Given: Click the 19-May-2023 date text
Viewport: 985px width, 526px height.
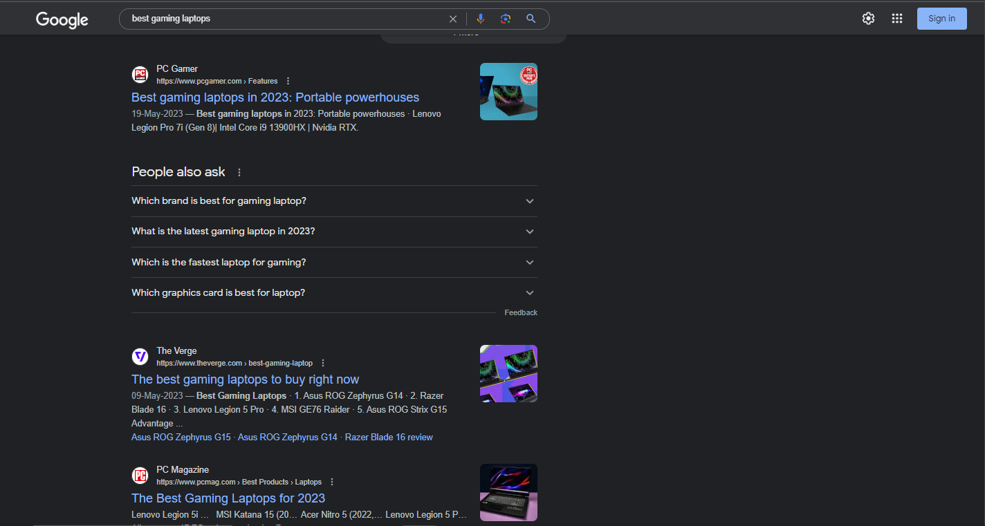Looking at the screenshot, I should (157, 114).
